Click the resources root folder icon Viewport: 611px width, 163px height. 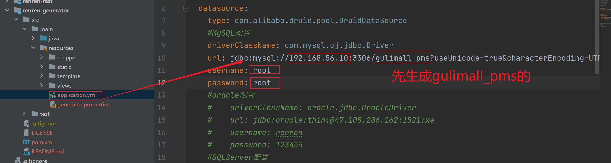point(44,48)
